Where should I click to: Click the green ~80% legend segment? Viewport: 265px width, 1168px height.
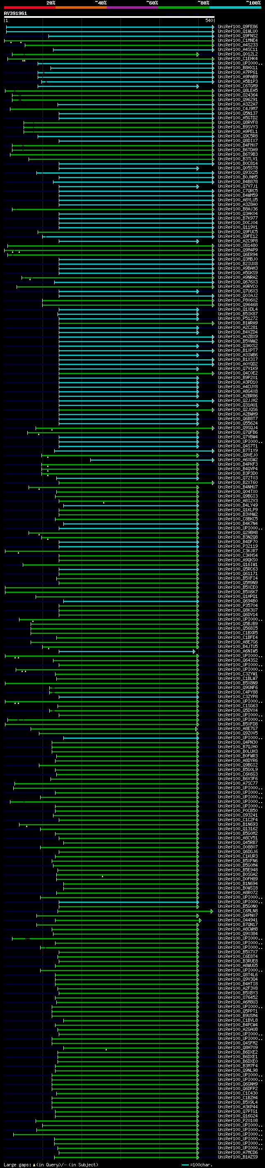[x=184, y=7]
